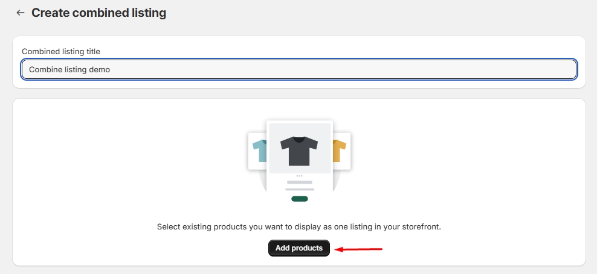This screenshot has height=274, width=597.
Task: Click the "Combined listing title" field label
Action: (x=60, y=52)
